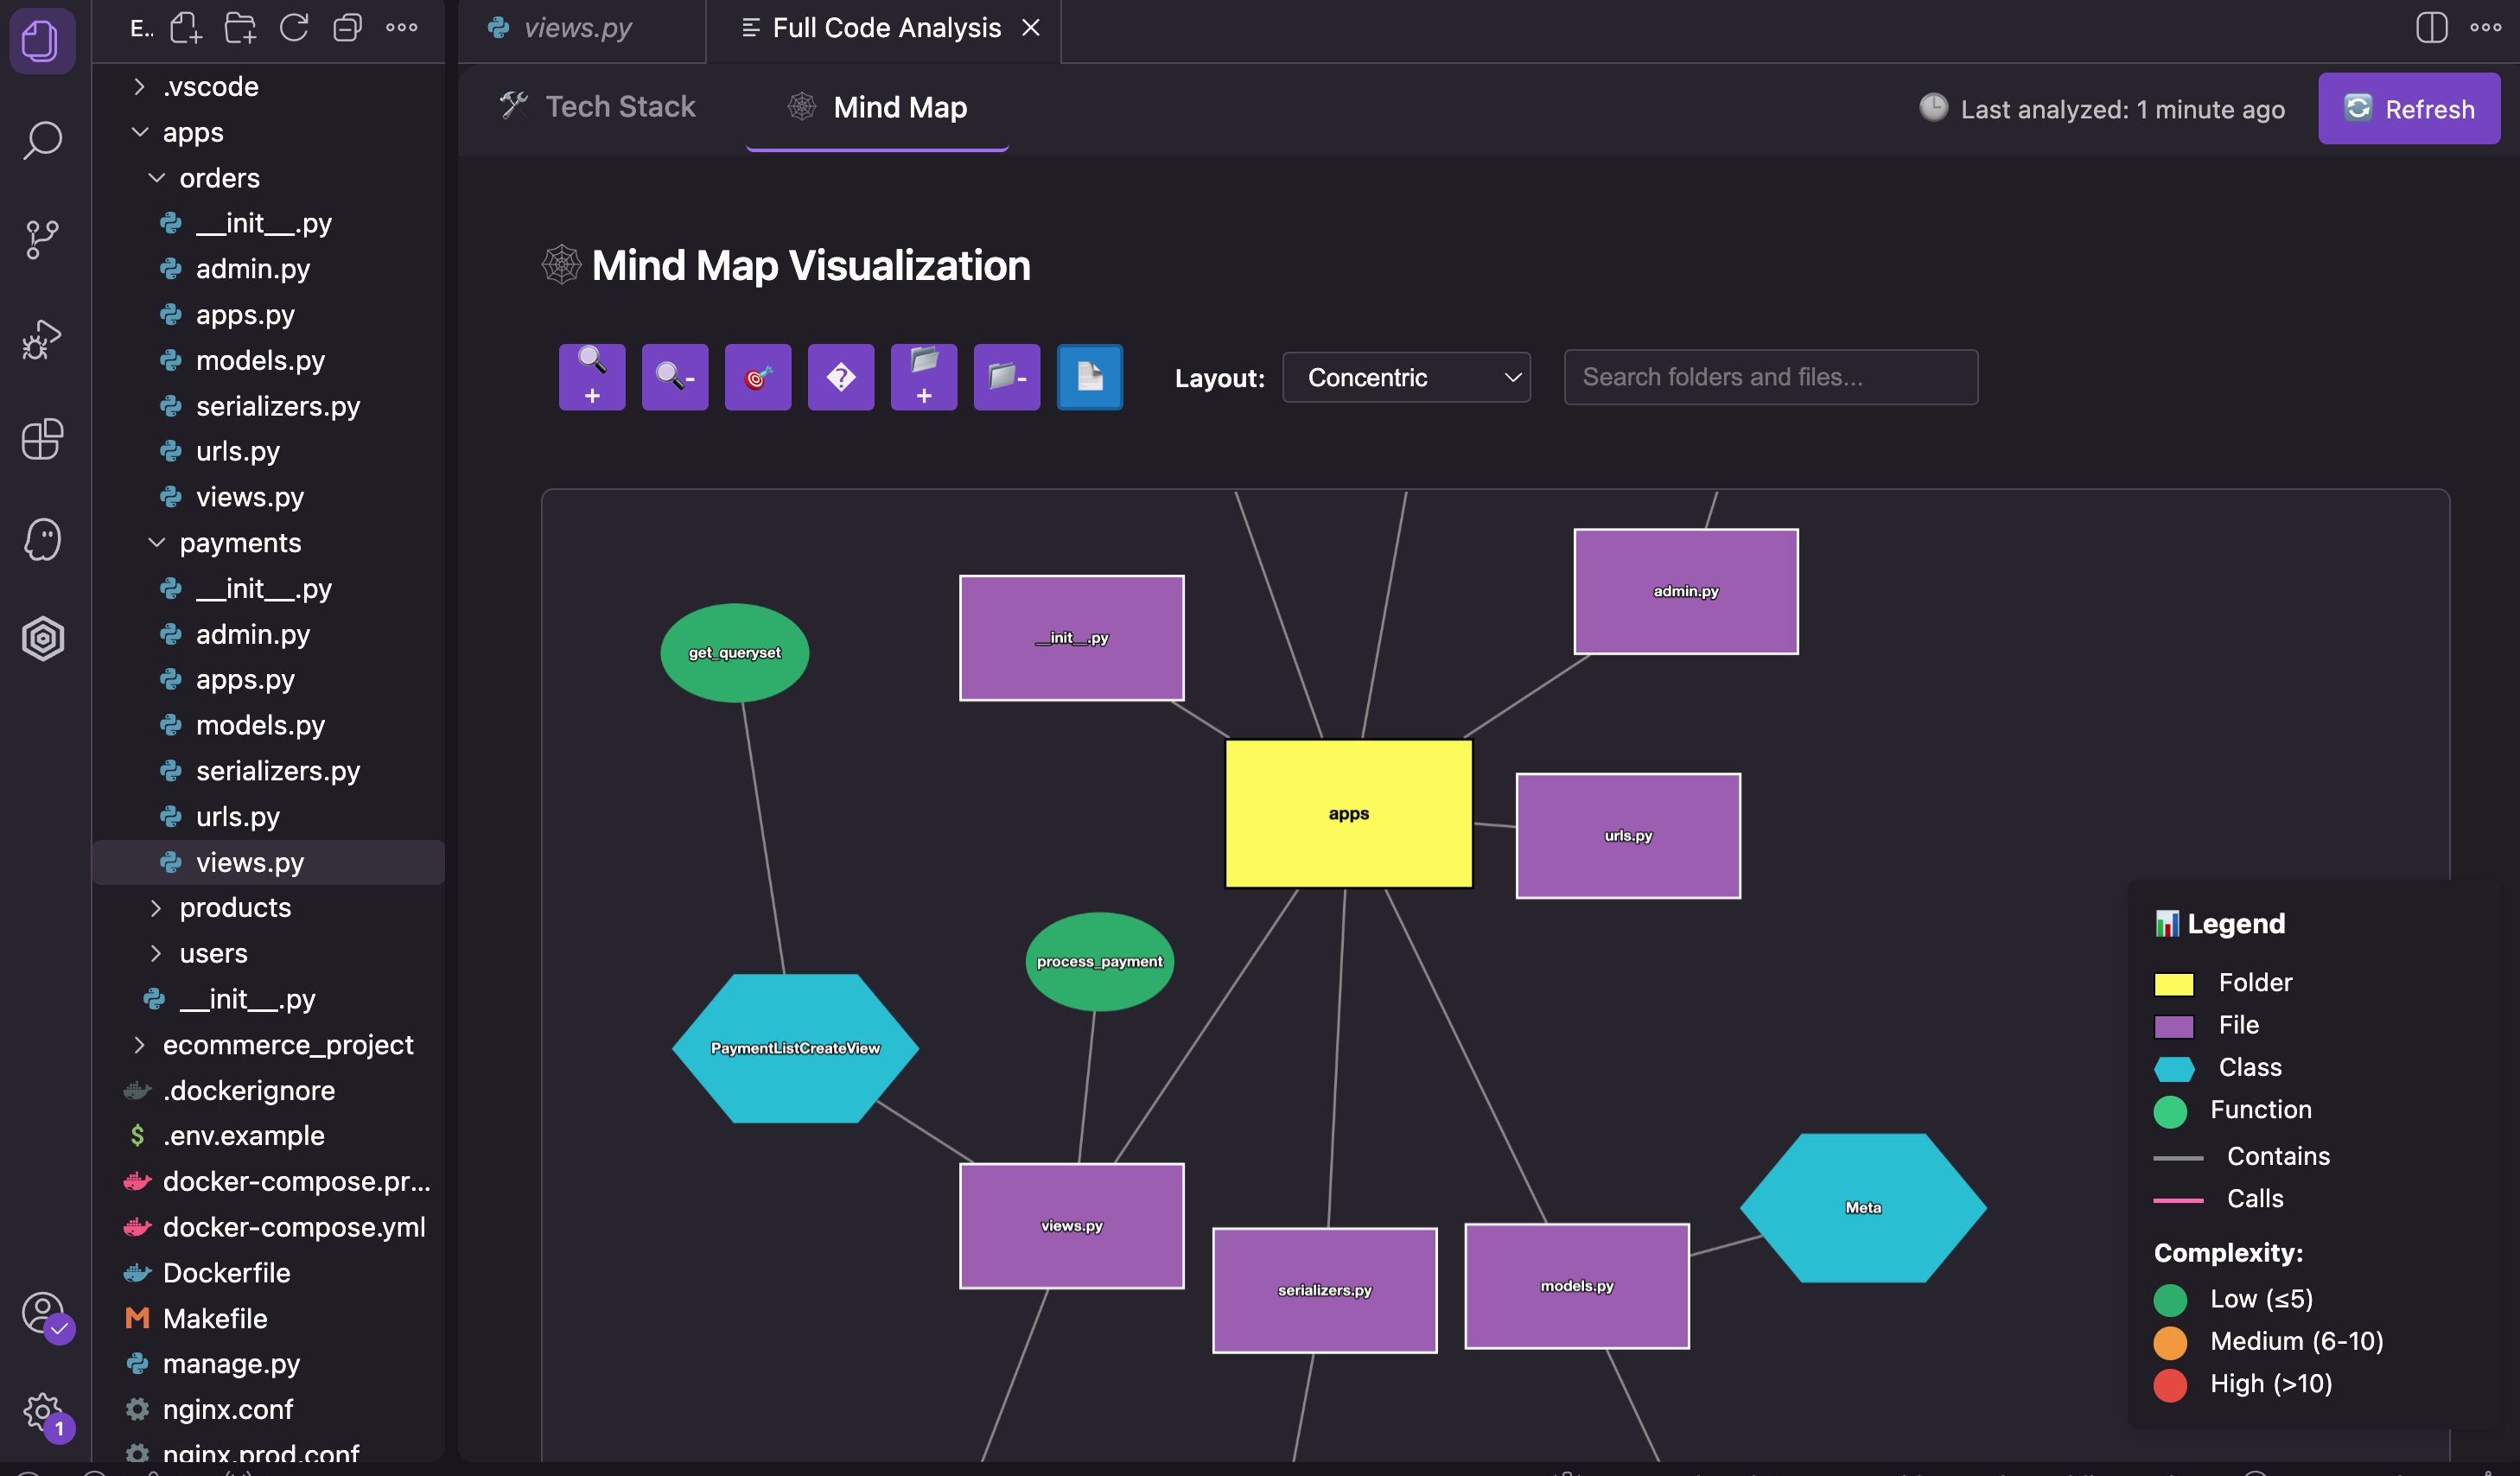The width and height of the screenshot is (2520, 1476).
Task: Focus the Search folders and files field
Action: (1770, 377)
